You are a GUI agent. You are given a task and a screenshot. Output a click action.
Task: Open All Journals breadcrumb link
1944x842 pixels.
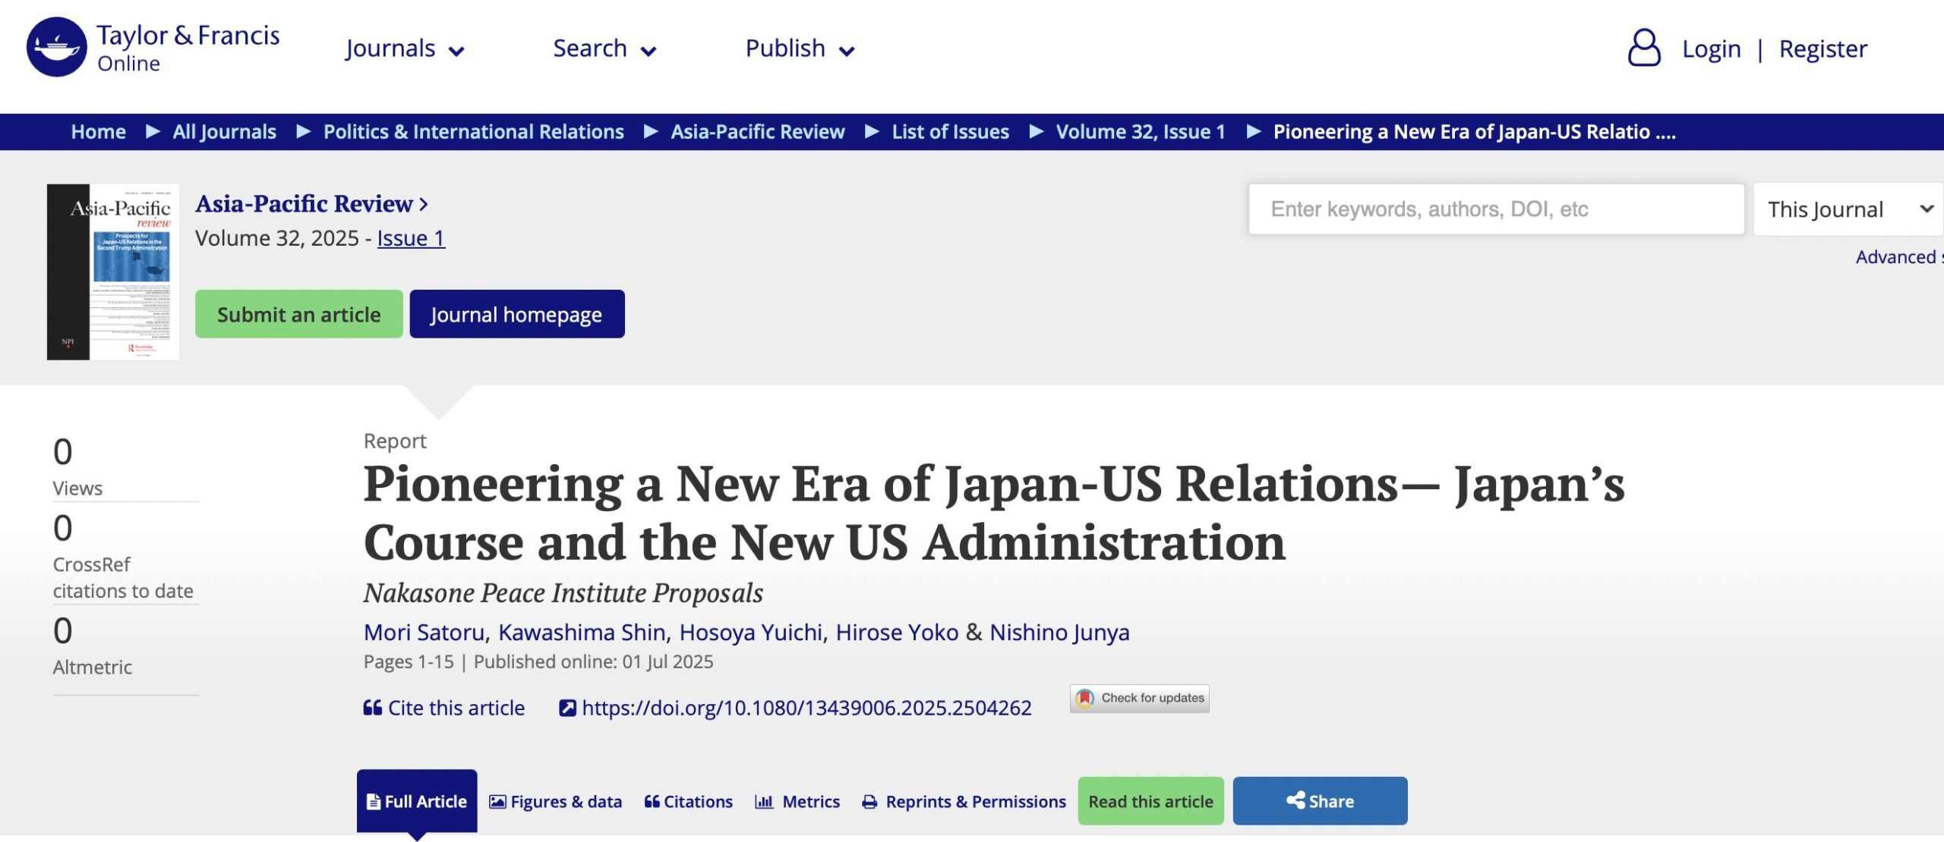pos(225,132)
